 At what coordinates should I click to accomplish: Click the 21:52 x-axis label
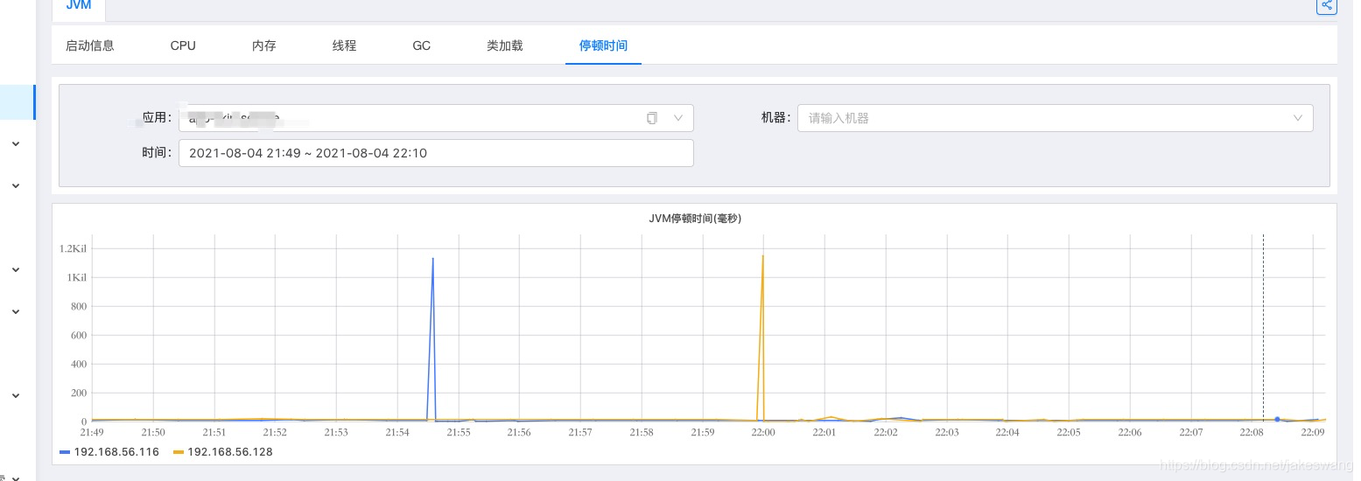point(275,432)
